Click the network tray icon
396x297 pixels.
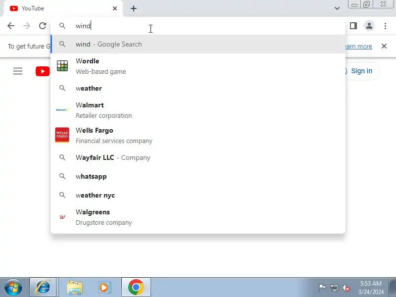point(334,288)
